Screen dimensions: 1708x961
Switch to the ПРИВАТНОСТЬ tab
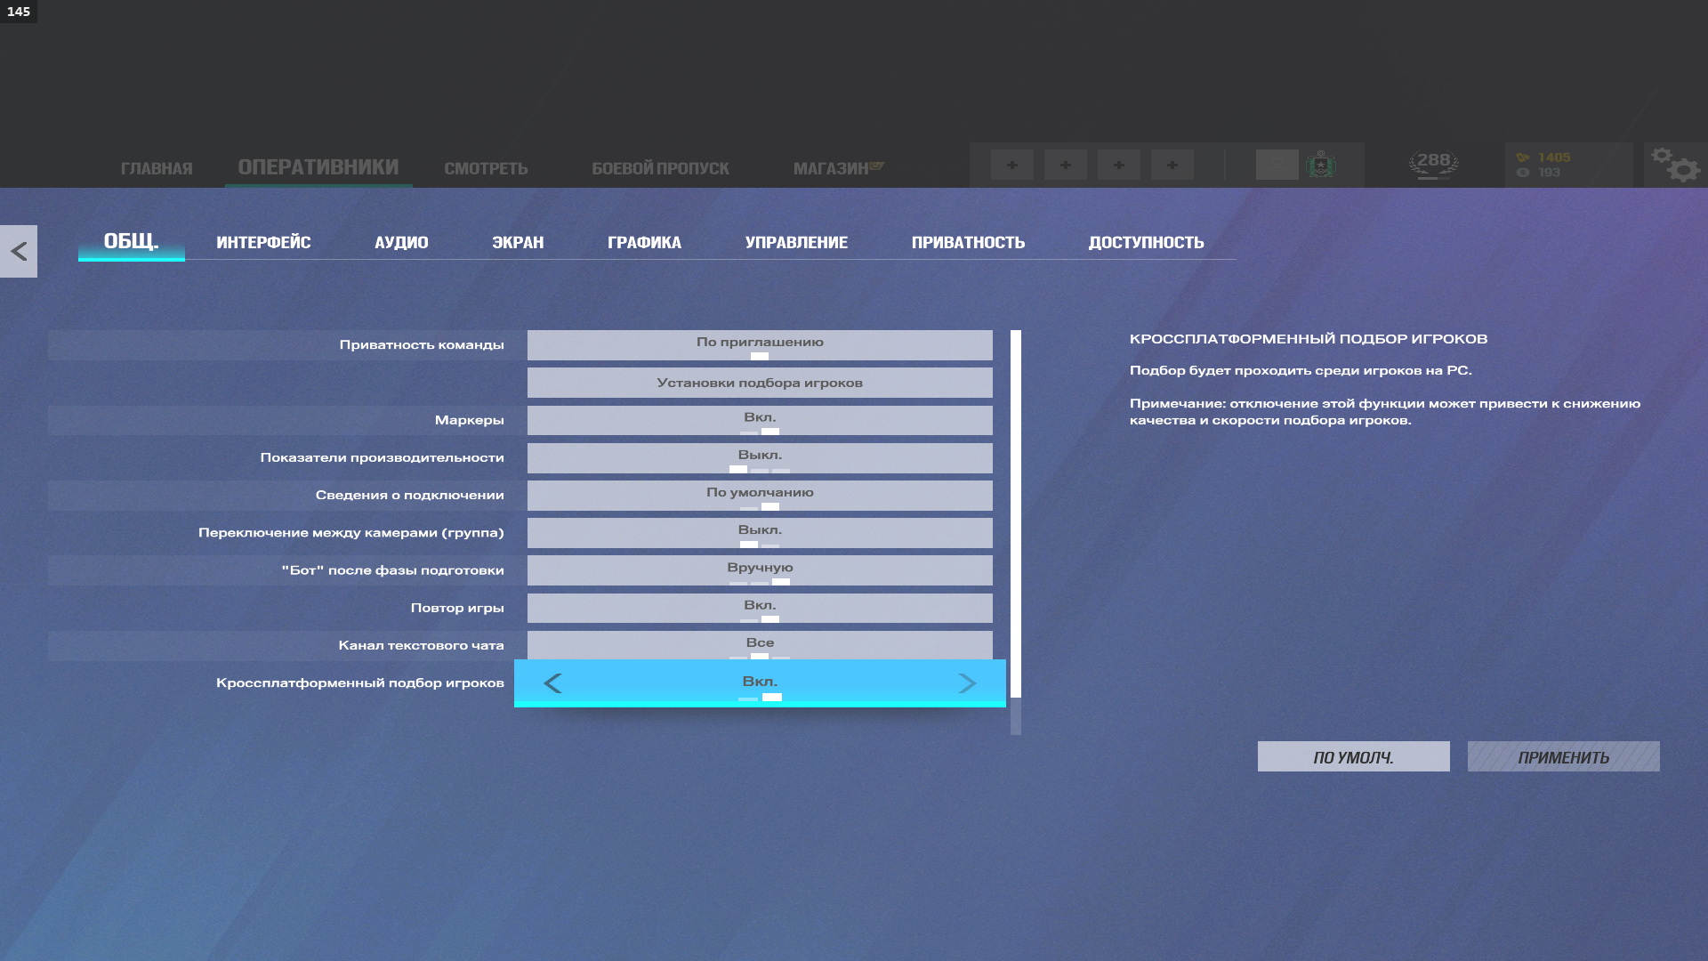click(968, 242)
